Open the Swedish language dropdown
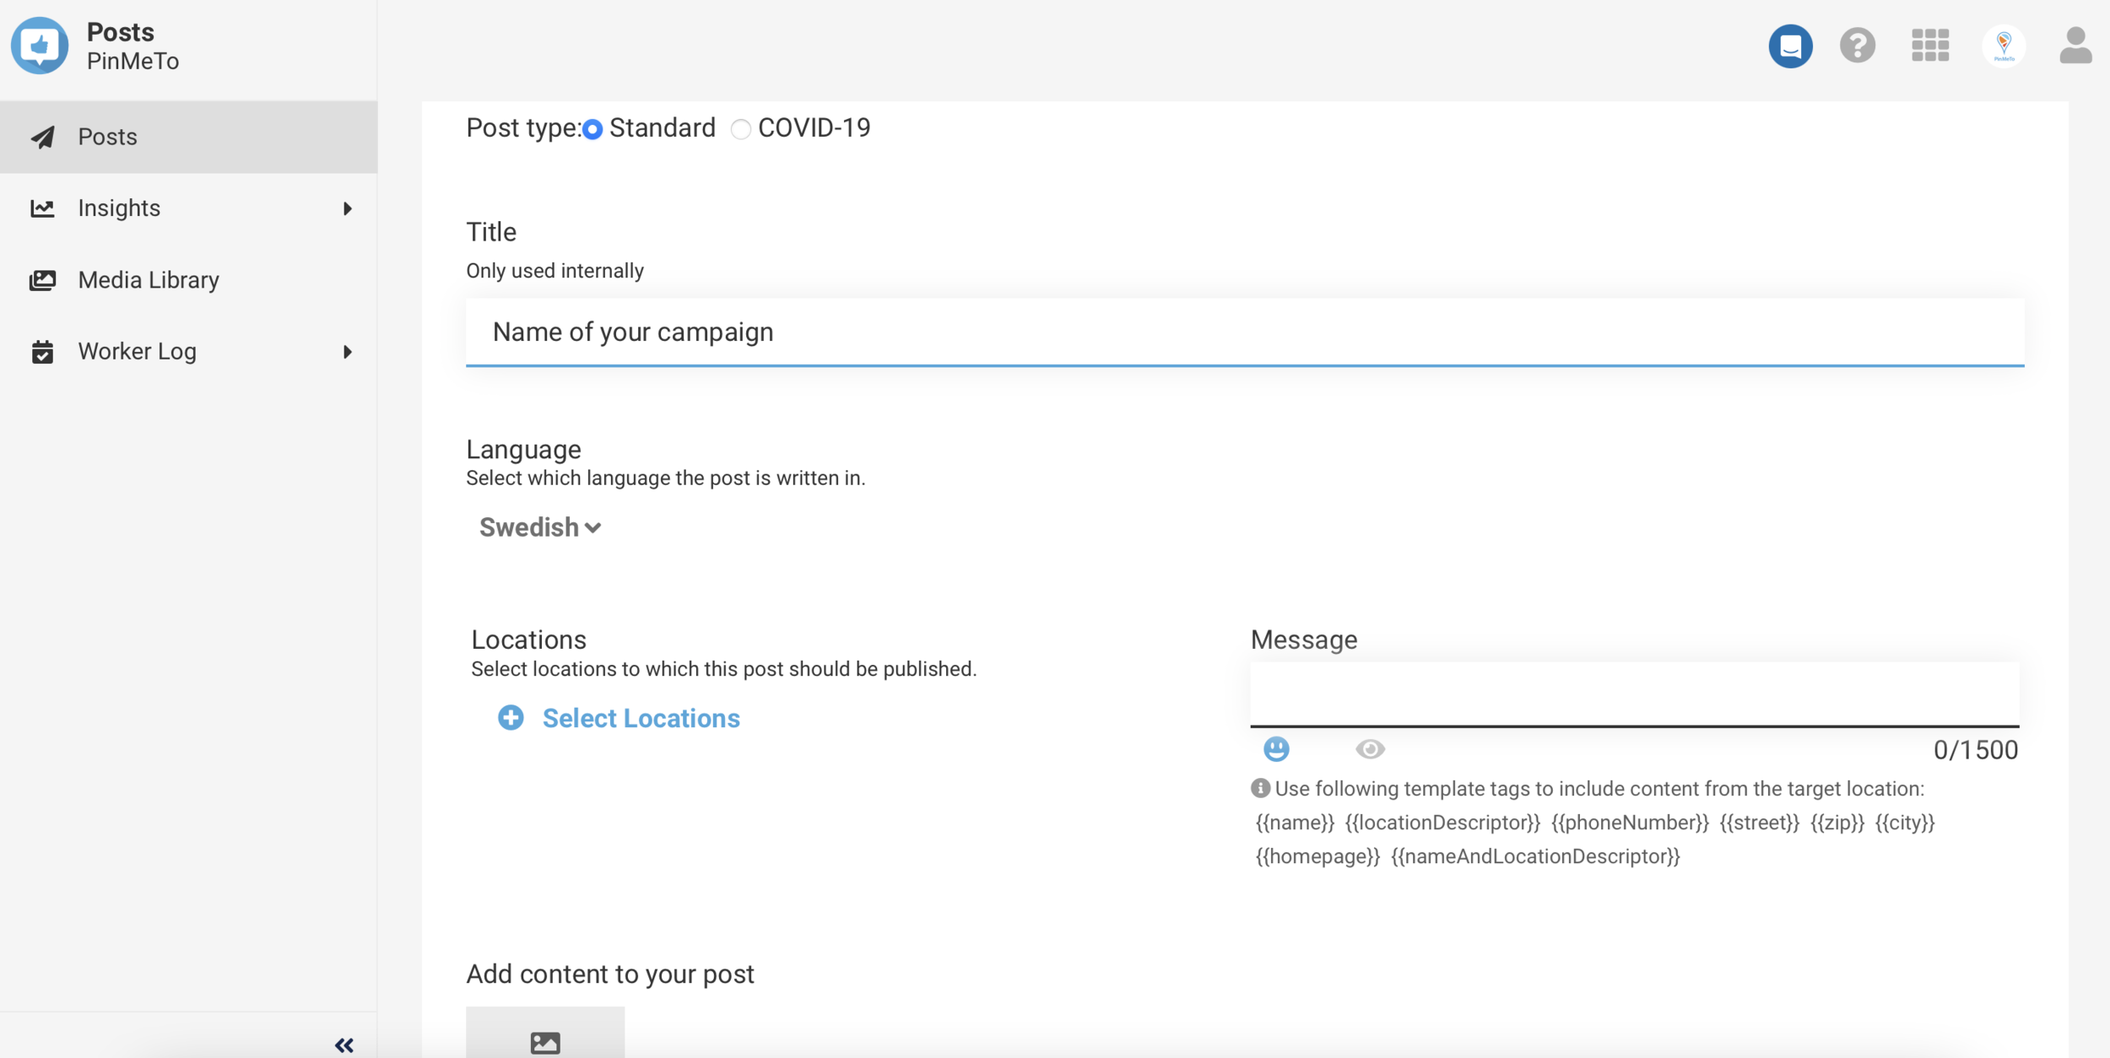Image resolution: width=2110 pixels, height=1058 pixels. tap(540, 527)
